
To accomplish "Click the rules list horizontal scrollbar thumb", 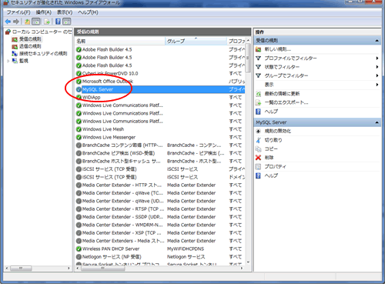I will tap(102, 269).
